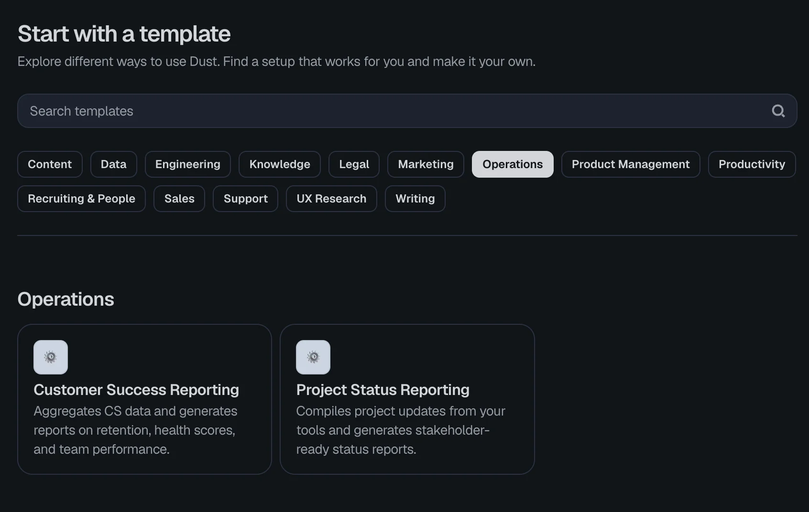Select the Content category filter

(x=50, y=164)
